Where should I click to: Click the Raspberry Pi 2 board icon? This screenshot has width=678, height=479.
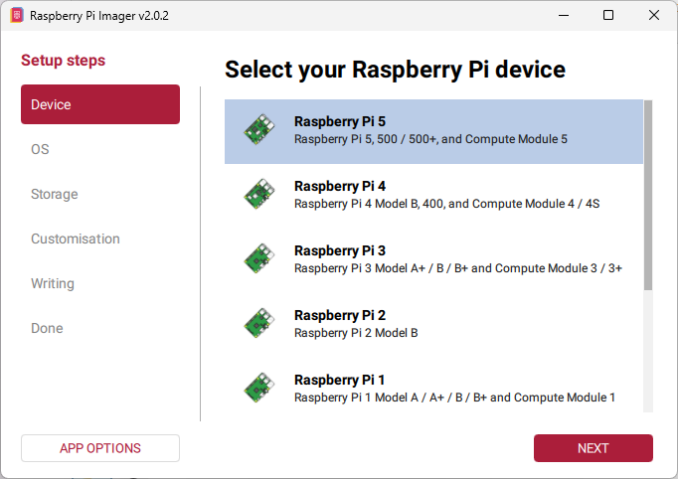point(259,323)
